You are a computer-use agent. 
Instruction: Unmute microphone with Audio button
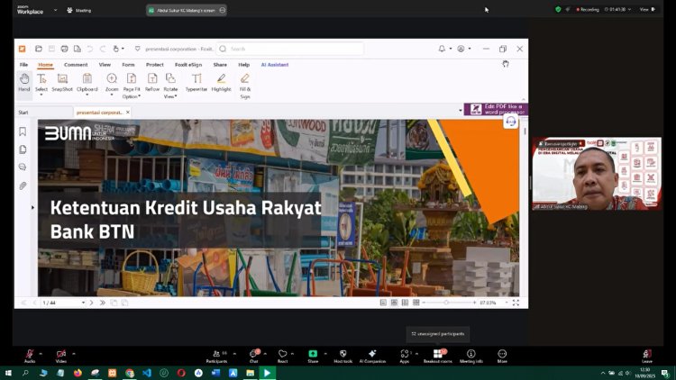(x=30, y=355)
